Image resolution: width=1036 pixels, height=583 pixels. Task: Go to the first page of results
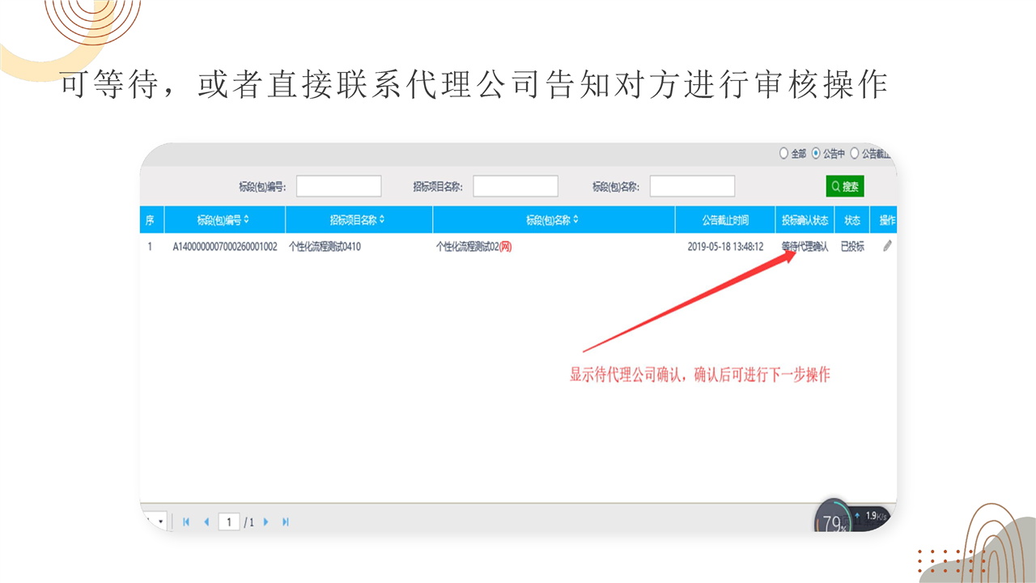(187, 522)
